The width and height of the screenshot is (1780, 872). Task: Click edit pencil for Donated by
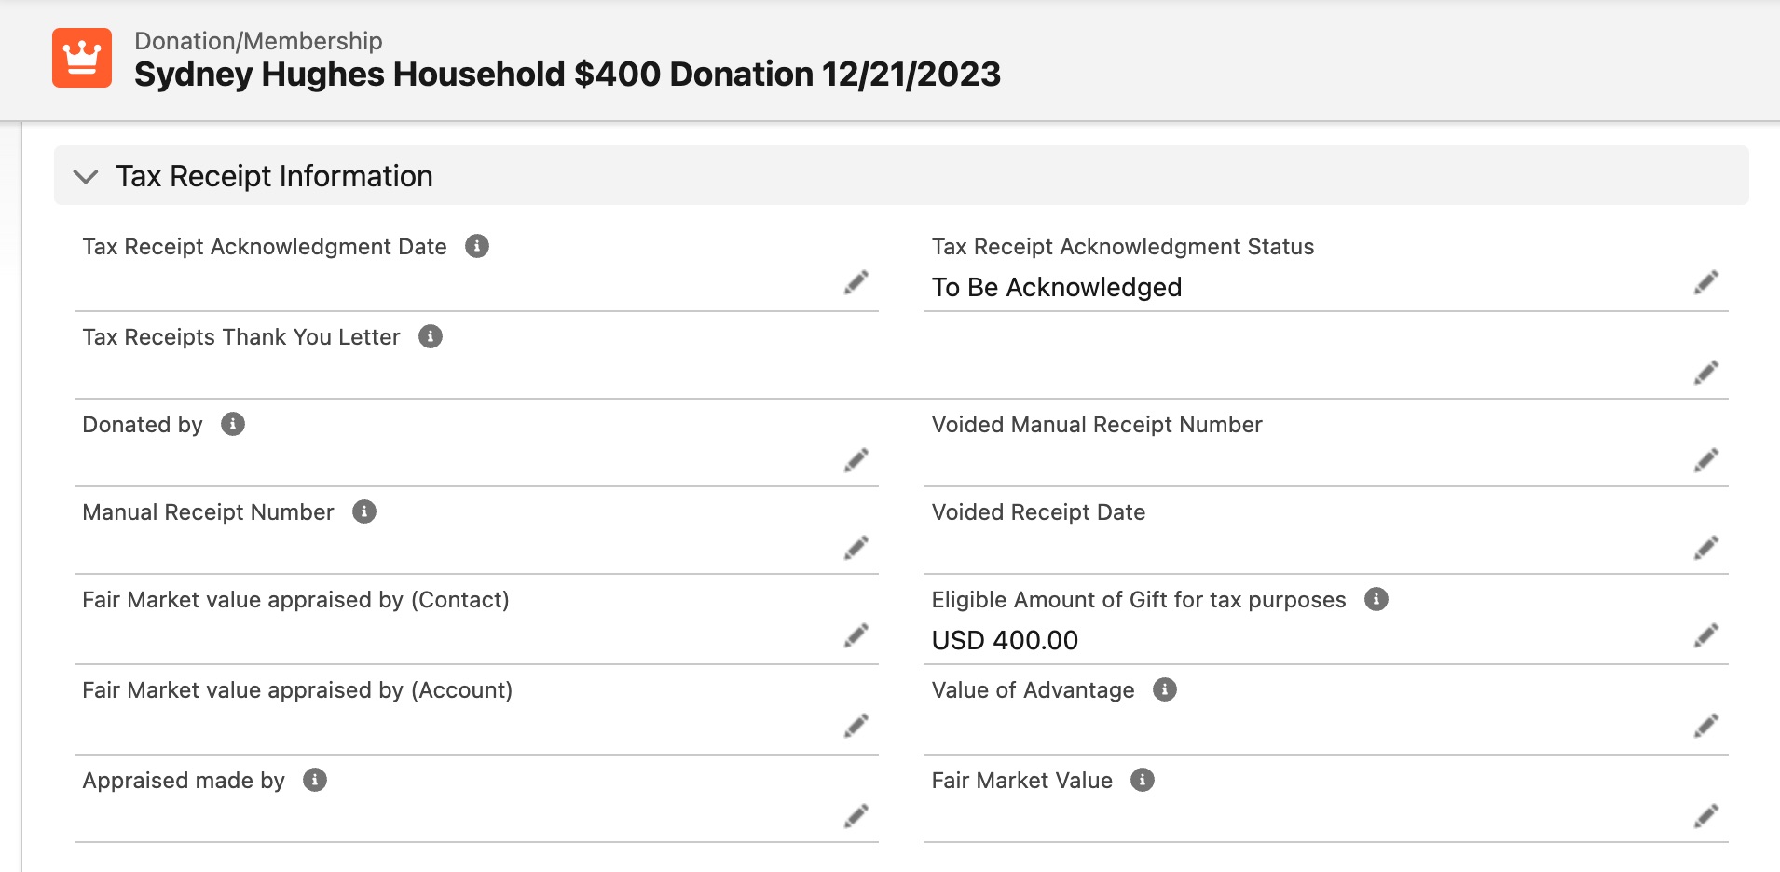click(856, 459)
